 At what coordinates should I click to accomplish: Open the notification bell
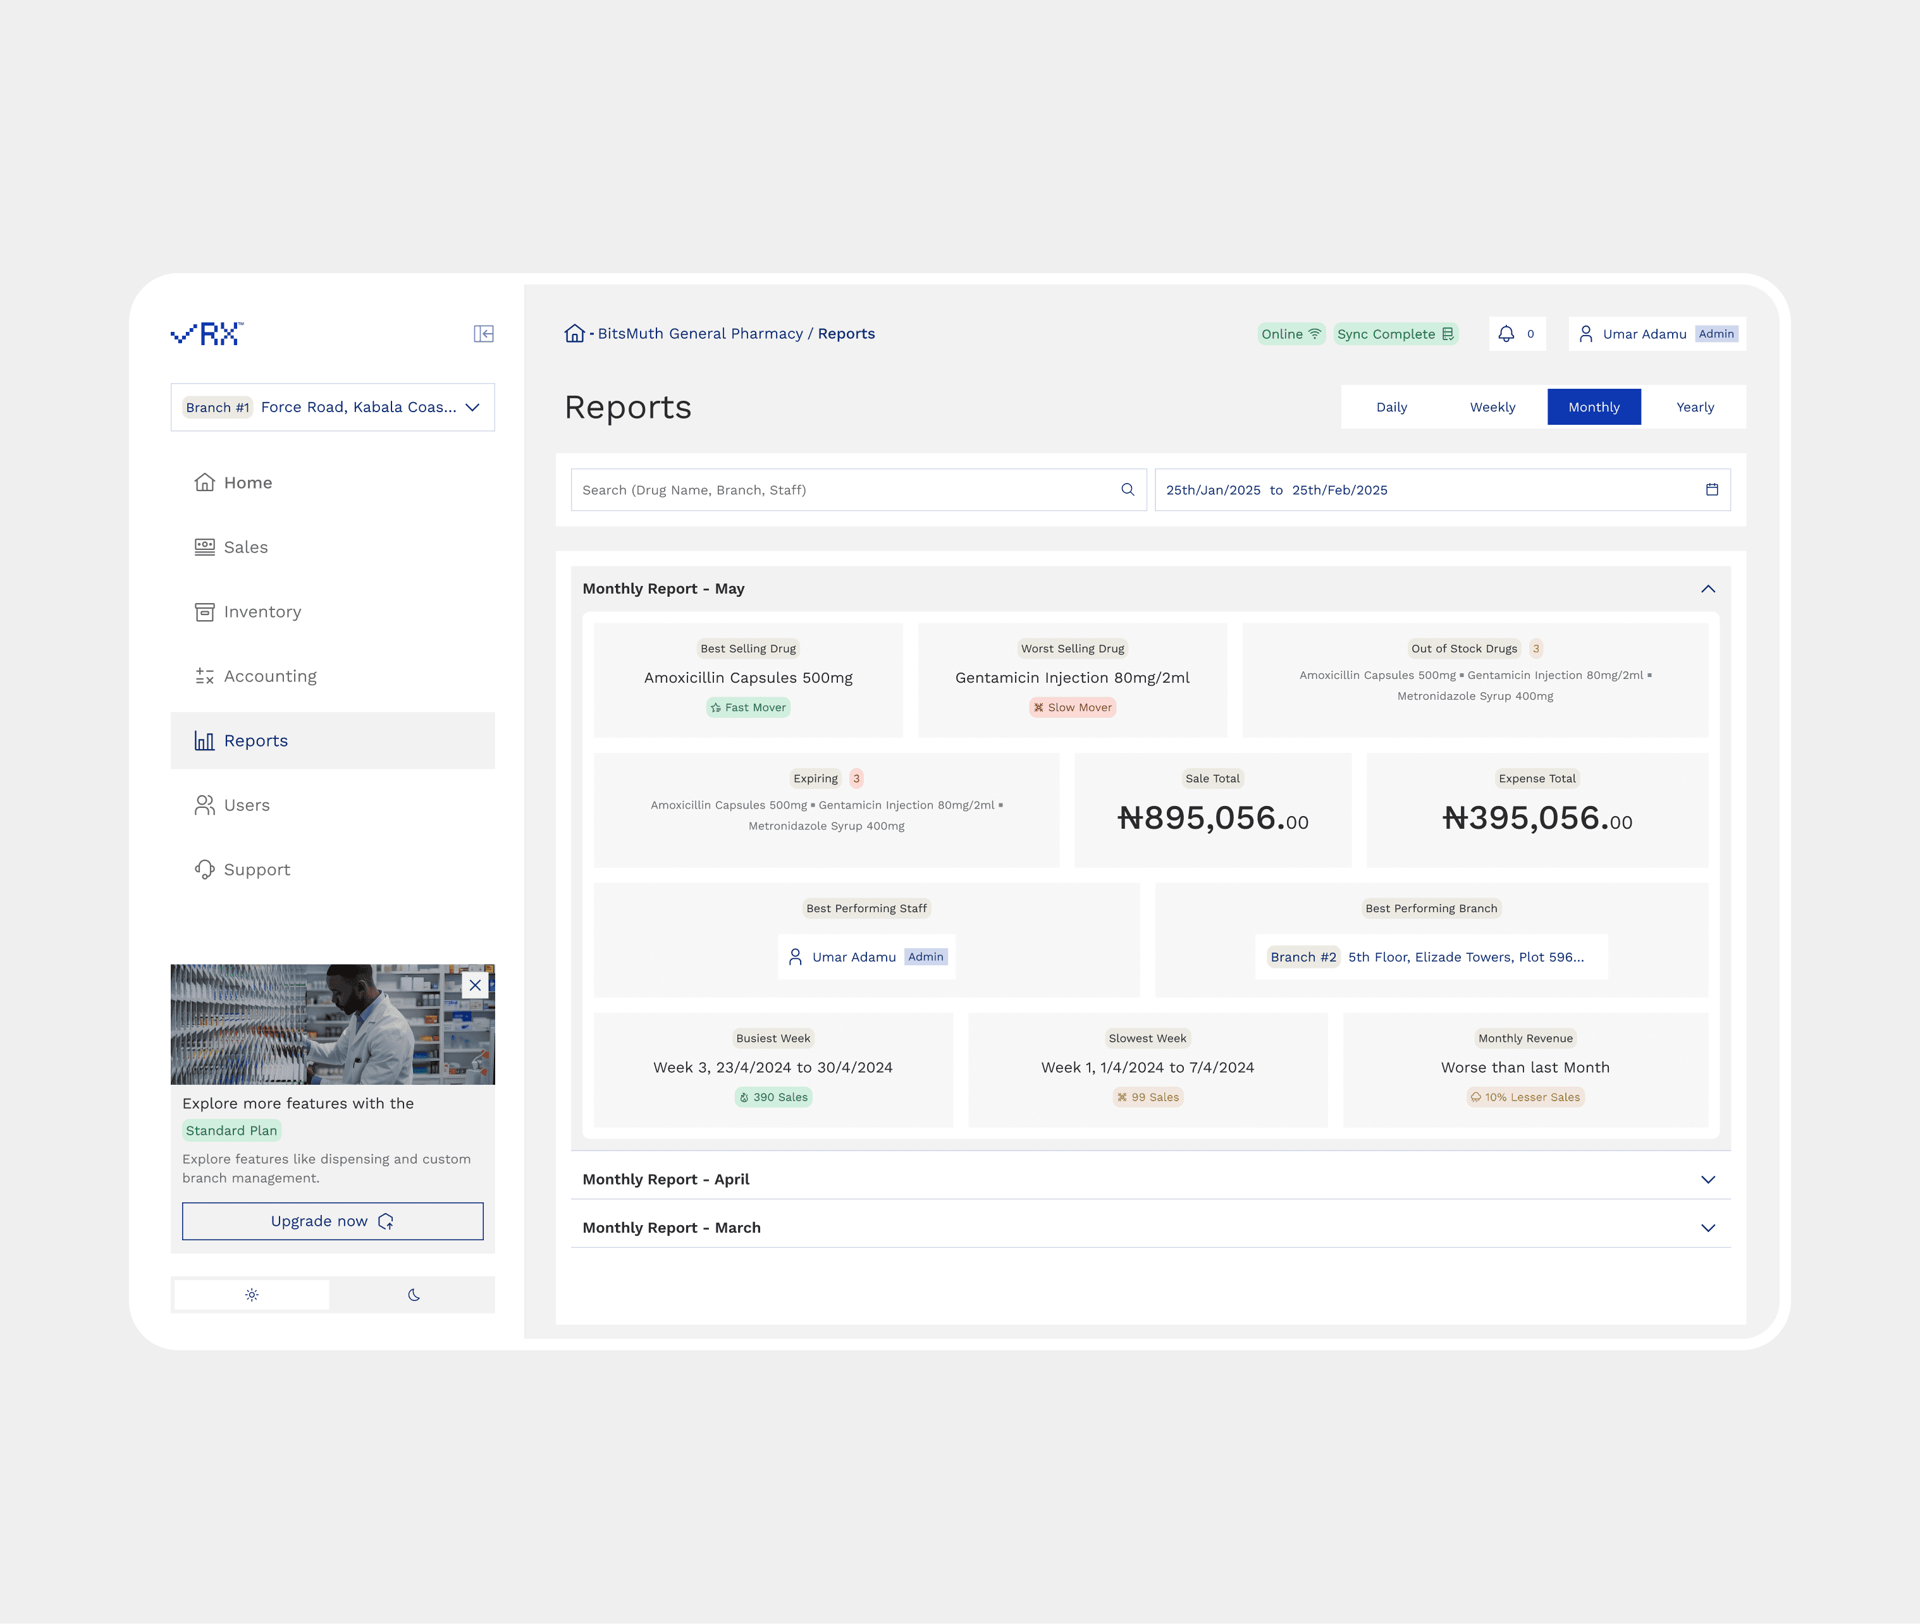pos(1506,333)
